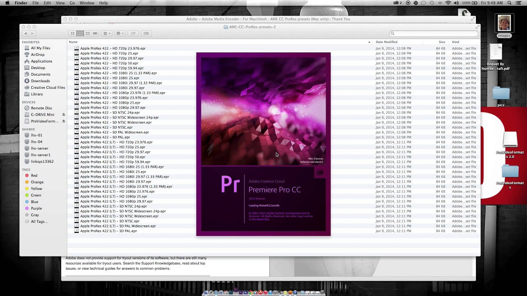Select the images desktop thumbnail

pyautogui.click(x=504, y=23)
